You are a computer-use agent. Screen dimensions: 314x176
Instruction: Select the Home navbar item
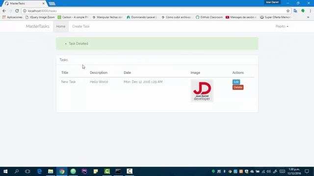tap(61, 26)
